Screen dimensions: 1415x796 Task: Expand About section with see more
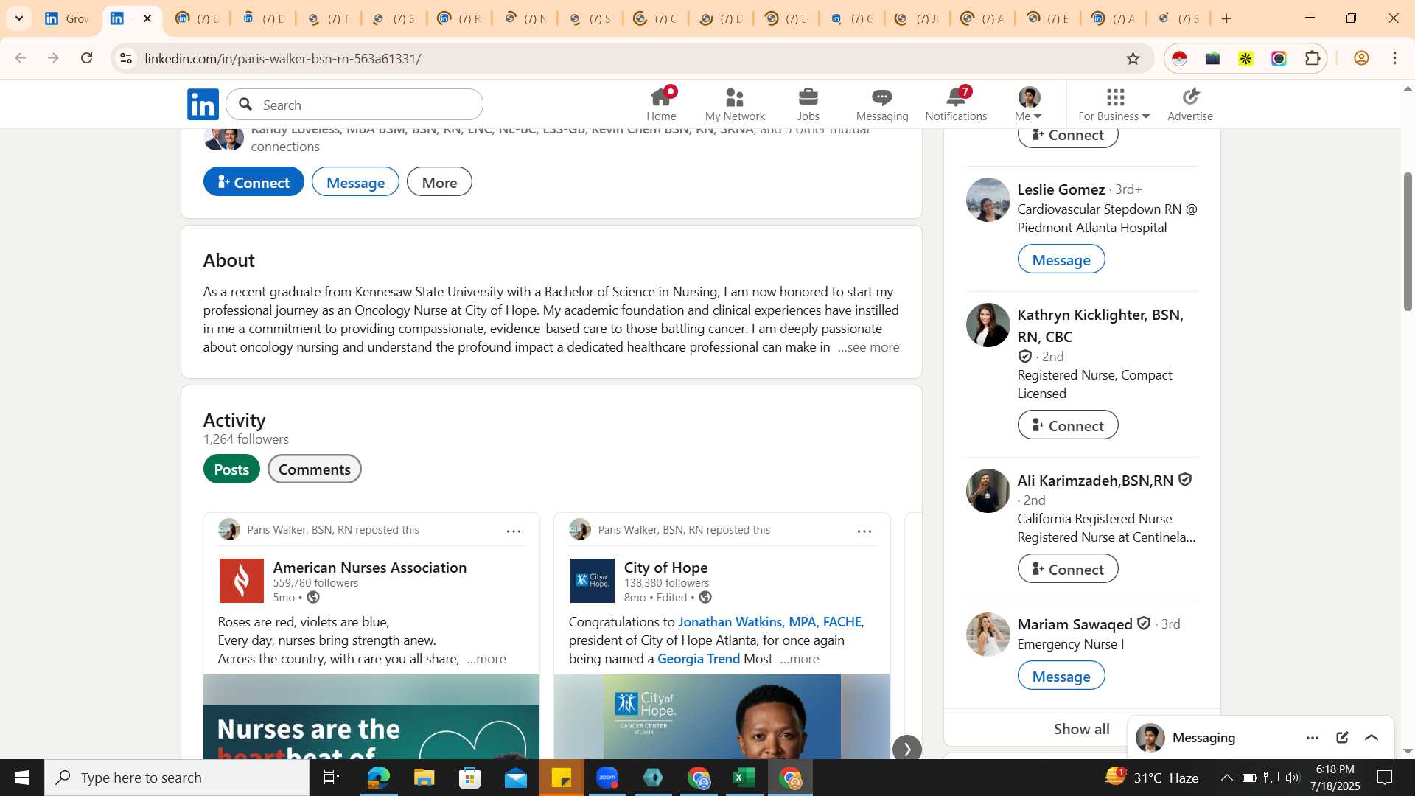pyautogui.click(x=869, y=347)
